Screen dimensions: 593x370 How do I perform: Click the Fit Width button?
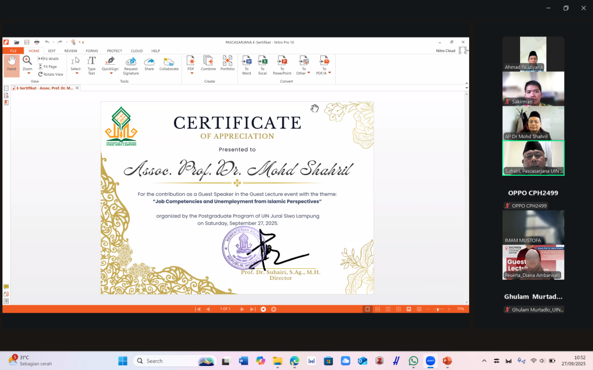(49, 59)
